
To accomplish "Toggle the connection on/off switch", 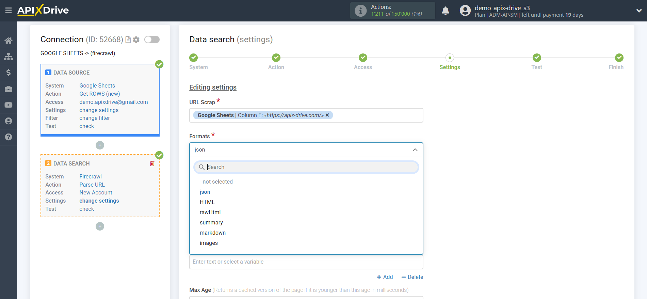I will (x=152, y=40).
